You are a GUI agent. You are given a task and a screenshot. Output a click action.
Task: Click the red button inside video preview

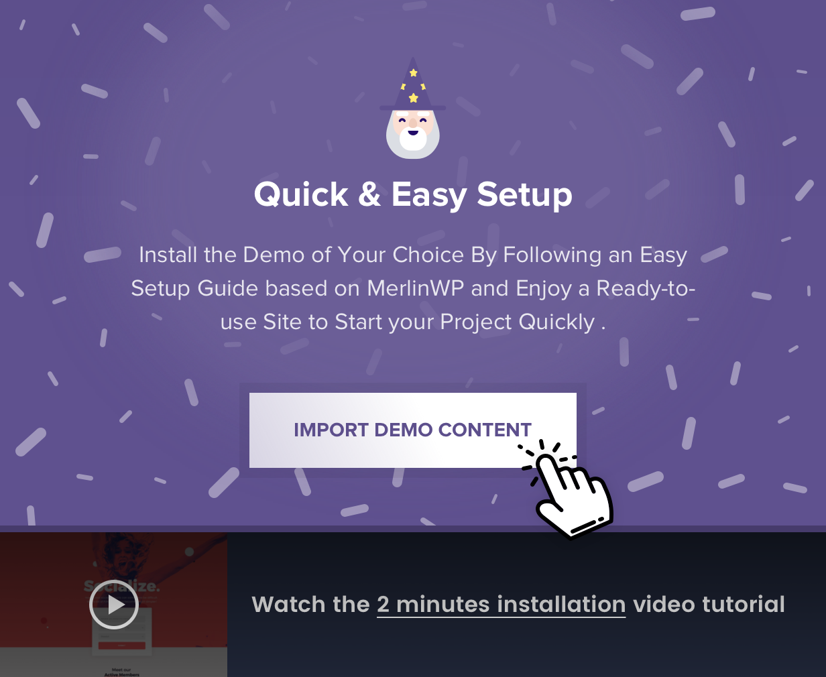122,645
